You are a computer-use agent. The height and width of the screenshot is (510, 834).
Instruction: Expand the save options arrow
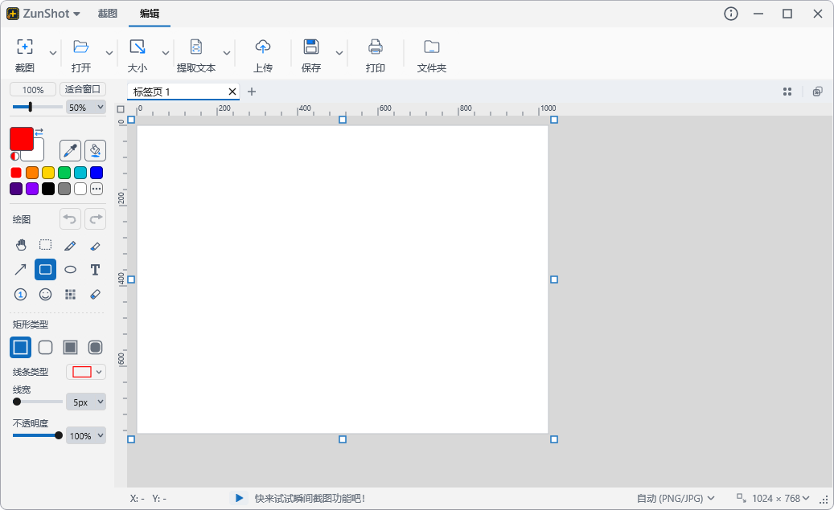click(339, 53)
